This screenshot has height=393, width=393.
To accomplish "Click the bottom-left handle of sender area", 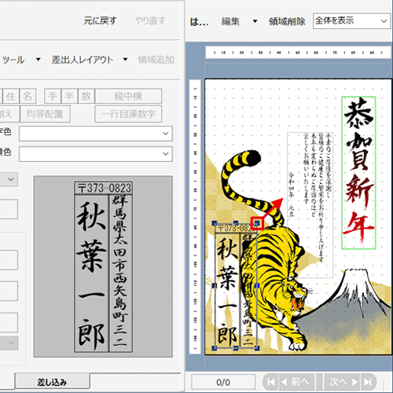I will 215,348.
